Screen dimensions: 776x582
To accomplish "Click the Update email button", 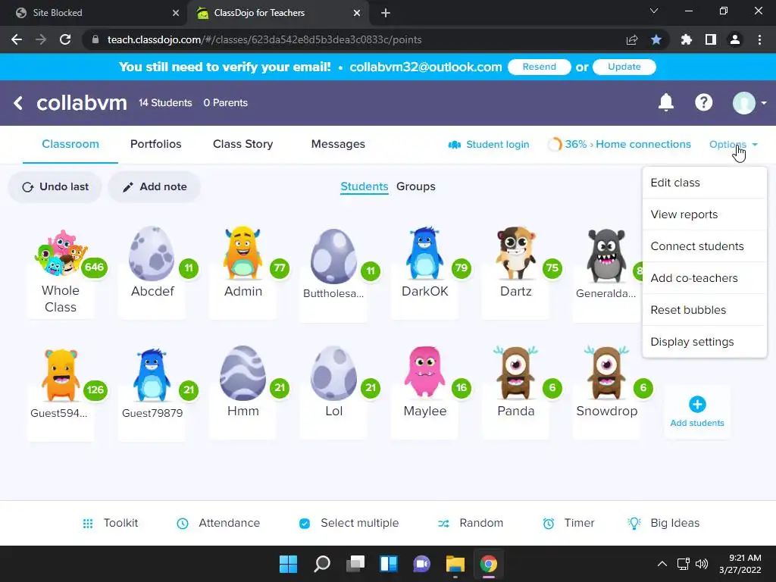I will coord(624,67).
